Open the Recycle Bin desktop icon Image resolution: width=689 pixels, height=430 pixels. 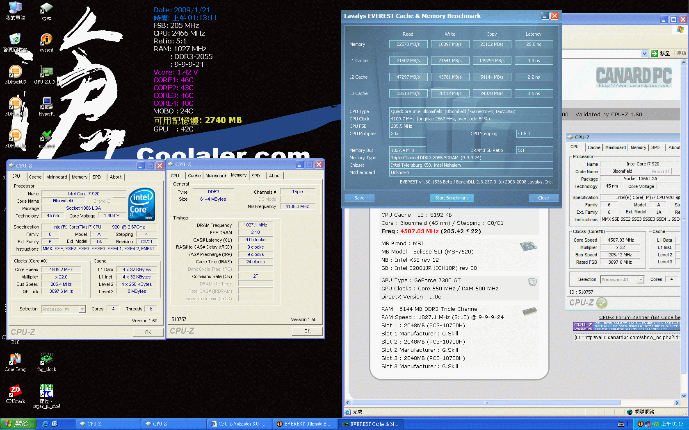point(15,43)
